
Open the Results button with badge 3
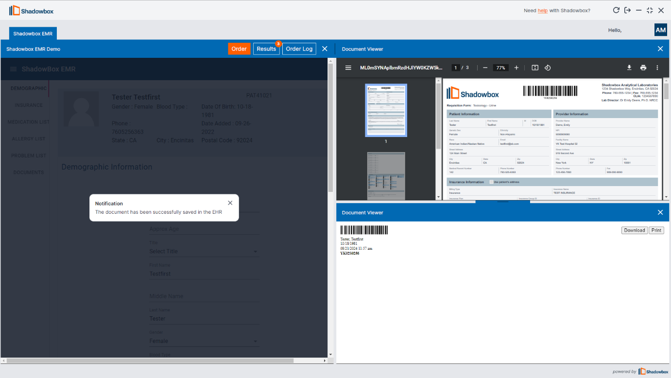[x=266, y=49]
